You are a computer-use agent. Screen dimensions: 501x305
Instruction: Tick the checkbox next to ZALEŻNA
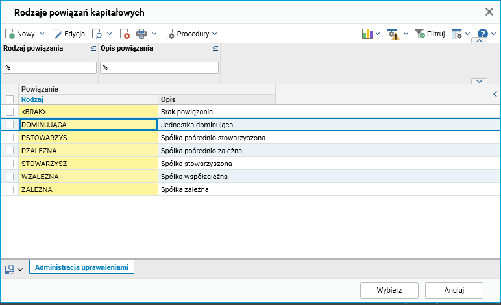(10, 189)
